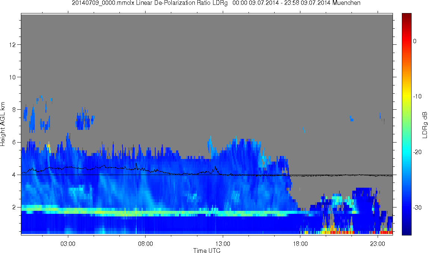
Task: Click the height axis label '4'
Action: (x=14, y=175)
